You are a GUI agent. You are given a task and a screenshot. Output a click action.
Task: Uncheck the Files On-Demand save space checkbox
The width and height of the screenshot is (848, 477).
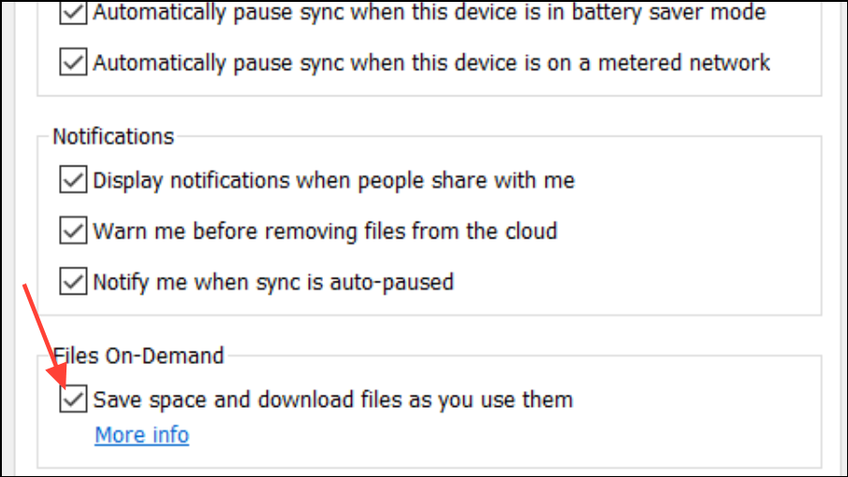(x=73, y=399)
